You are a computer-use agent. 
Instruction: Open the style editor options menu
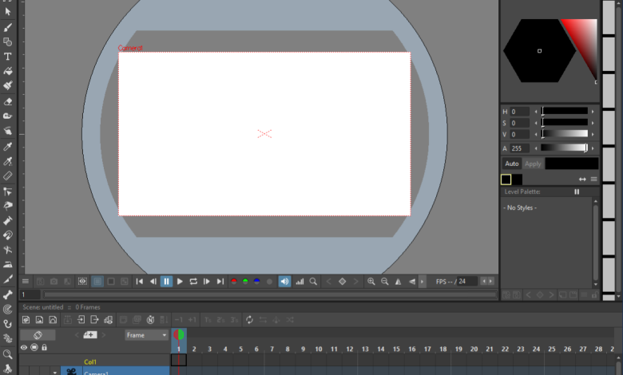[594, 180]
